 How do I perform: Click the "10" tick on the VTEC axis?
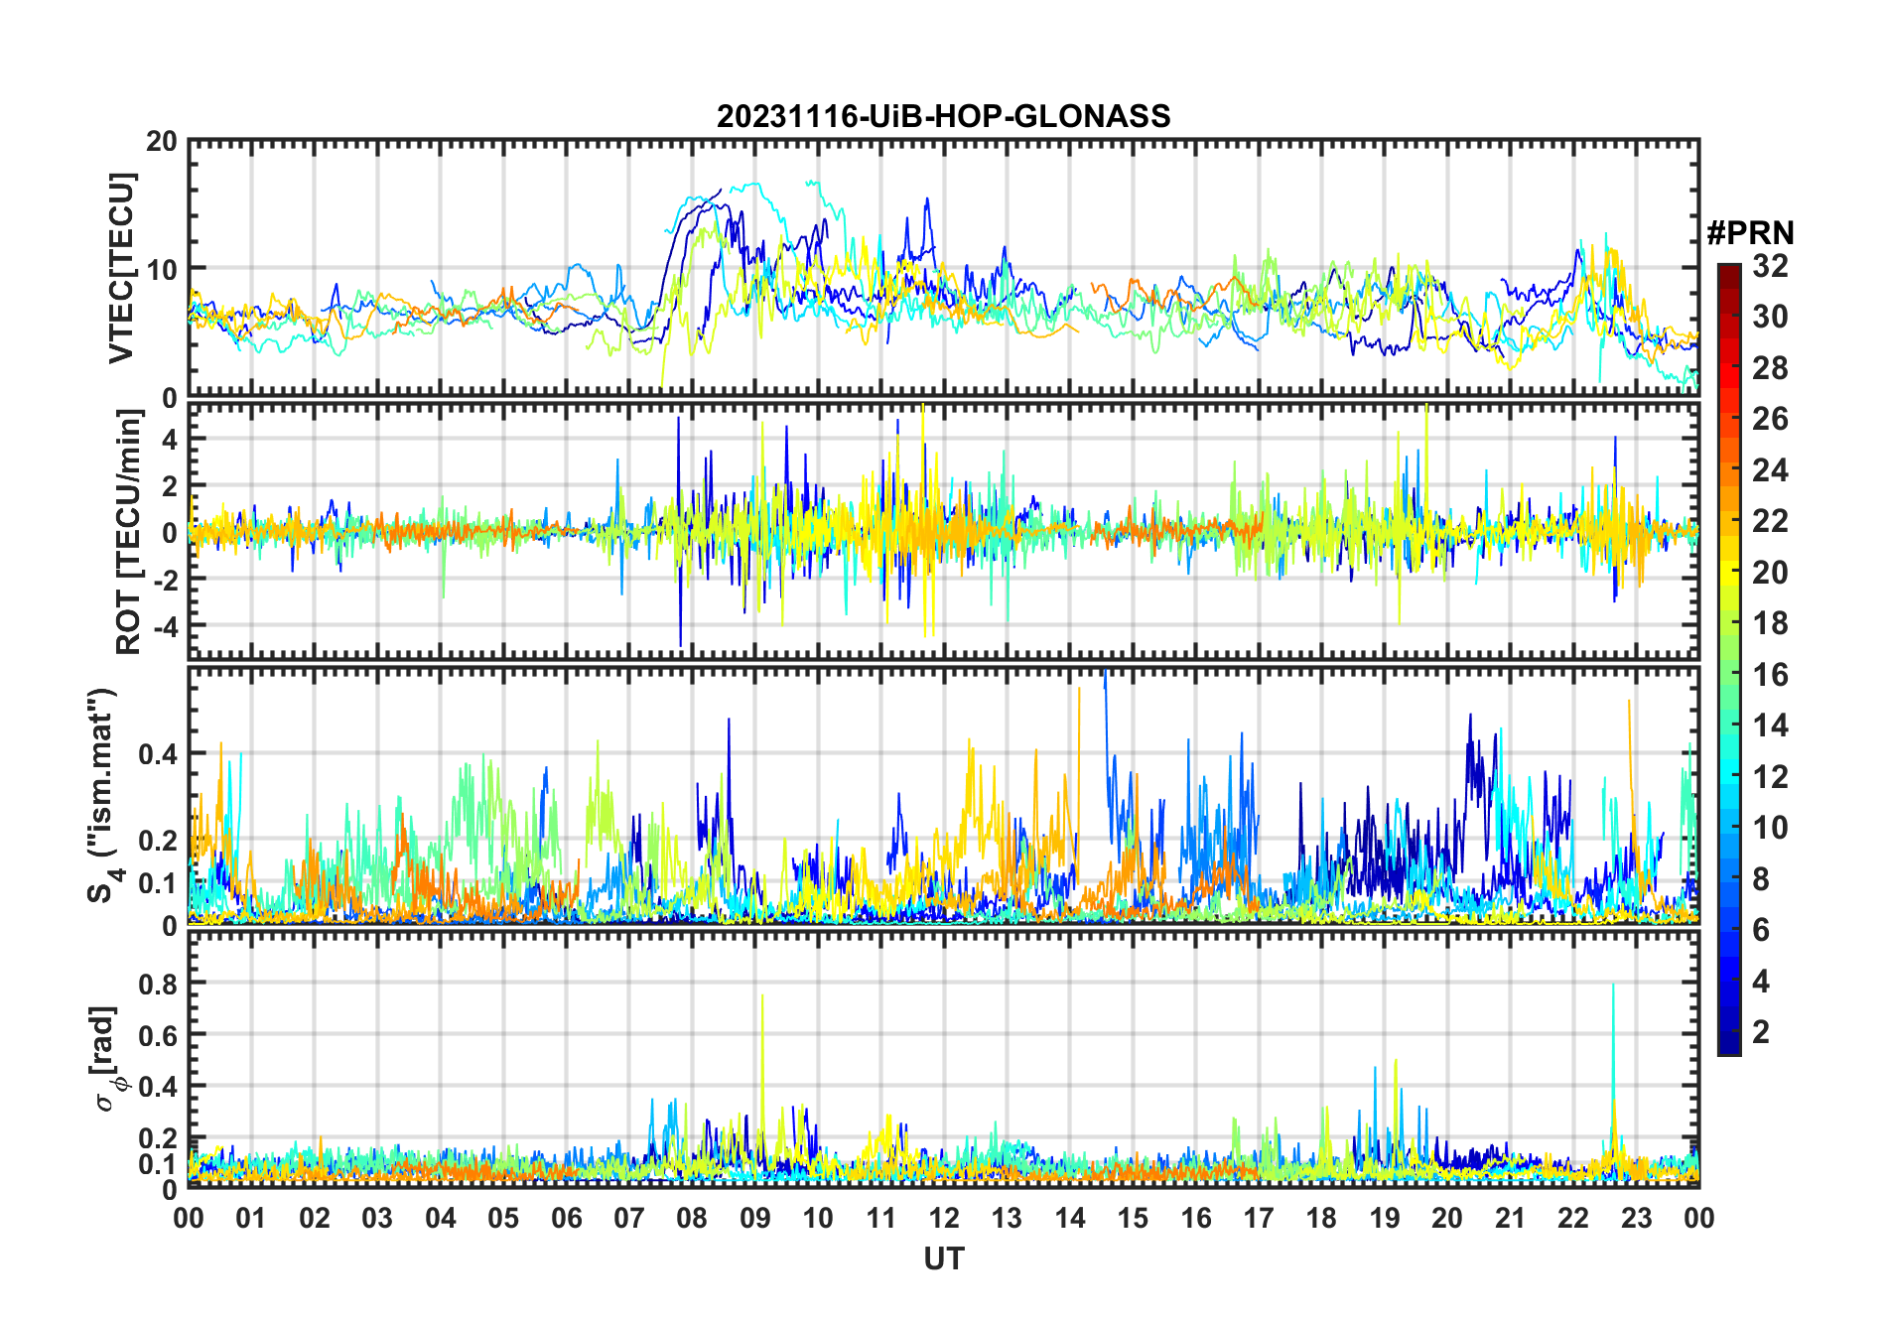pos(161,269)
